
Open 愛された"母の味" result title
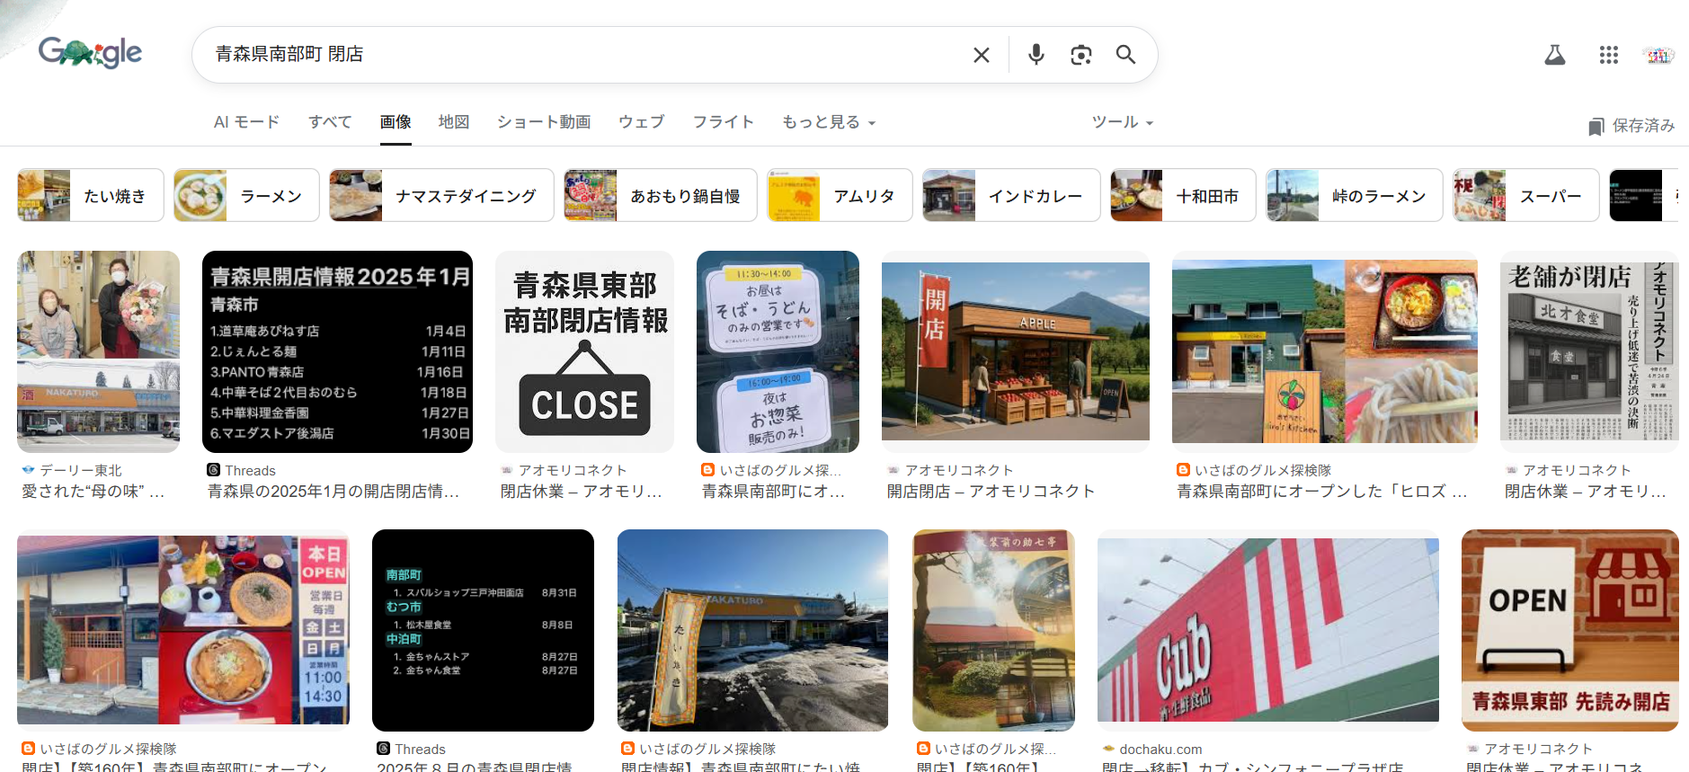pos(93,492)
